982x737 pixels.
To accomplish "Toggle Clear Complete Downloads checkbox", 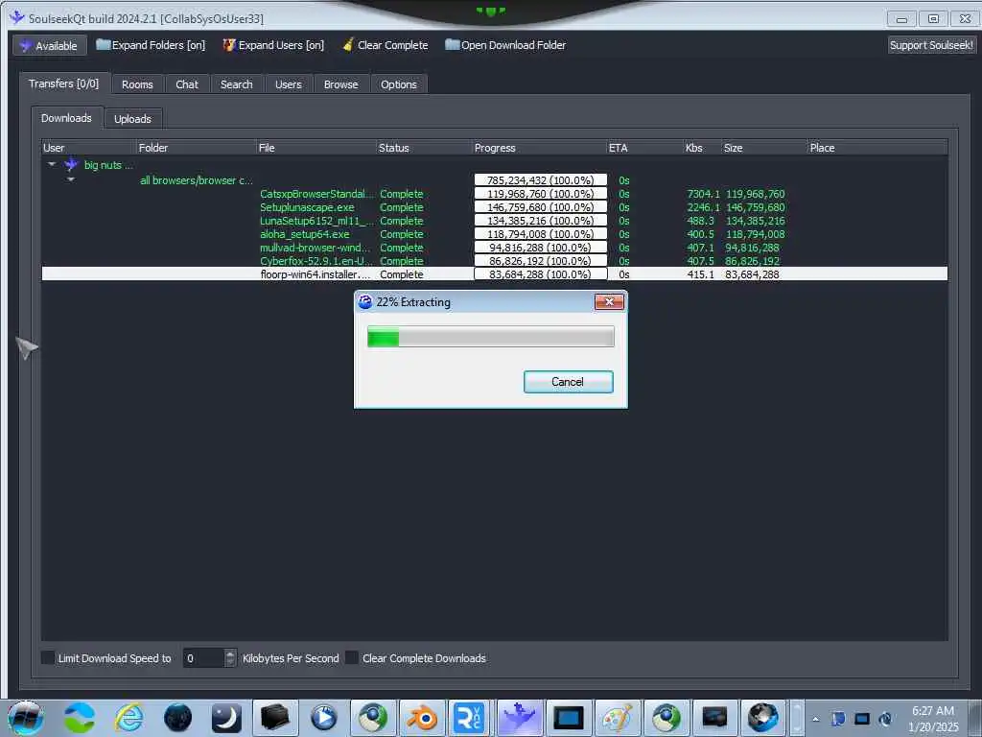I will pyautogui.click(x=352, y=657).
